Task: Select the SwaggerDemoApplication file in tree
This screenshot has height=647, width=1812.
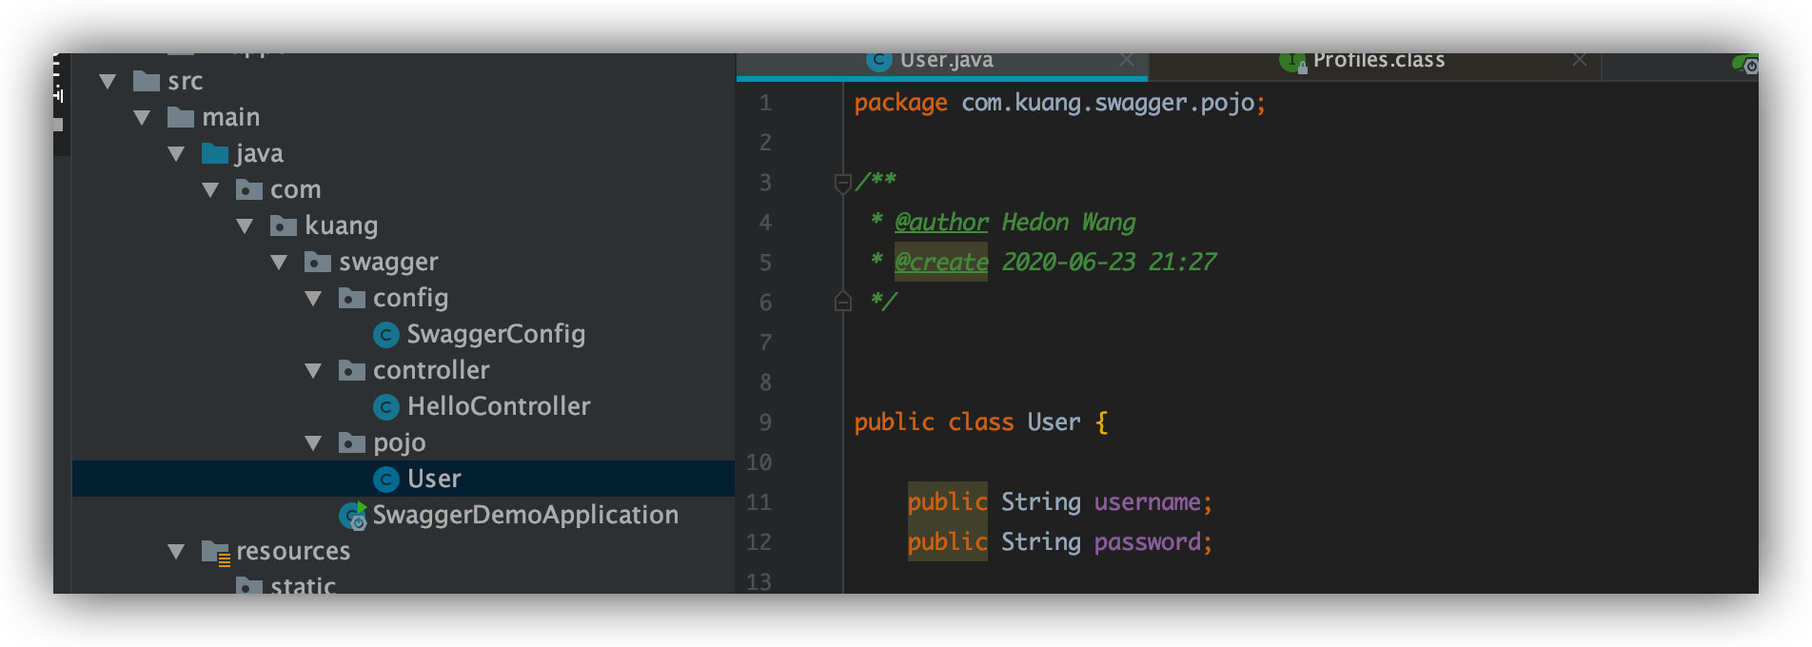Action: click(524, 516)
